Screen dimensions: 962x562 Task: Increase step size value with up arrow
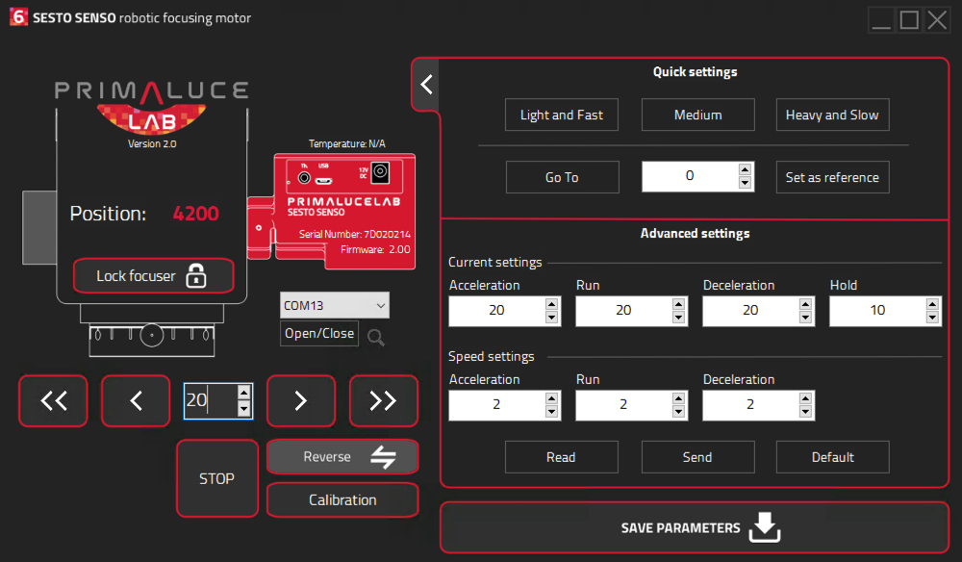[x=244, y=393]
